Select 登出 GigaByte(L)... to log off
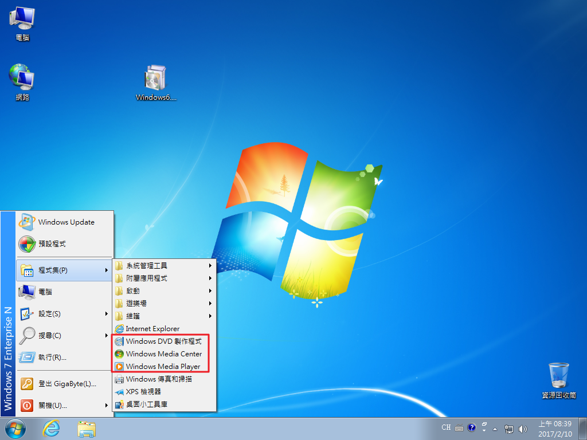This screenshot has height=440, width=587. click(67, 384)
